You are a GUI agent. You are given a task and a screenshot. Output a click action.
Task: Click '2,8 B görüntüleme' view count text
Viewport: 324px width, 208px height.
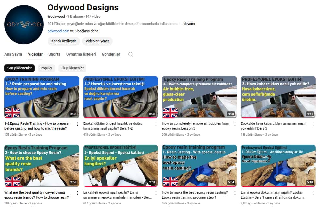tap(253, 203)
